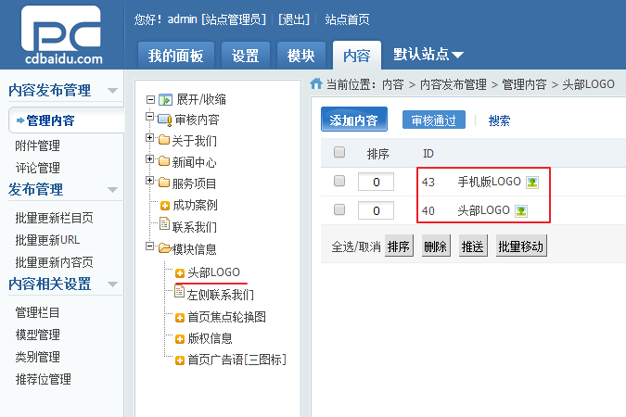This screenshot has width=626, height=417.
Task: Tick the checkbox for row ID 43
Action: point(339,181)
